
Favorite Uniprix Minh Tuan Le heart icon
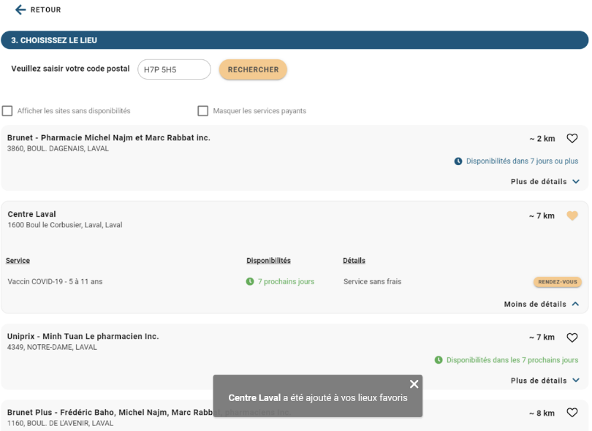tap(572, 337)
